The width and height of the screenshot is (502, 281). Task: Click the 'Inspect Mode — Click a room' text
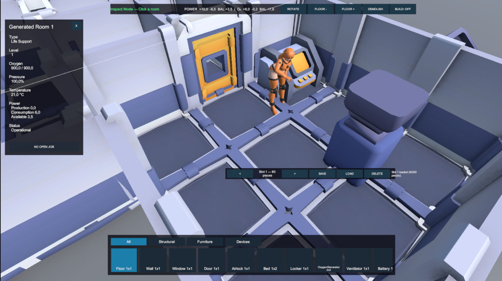[x=135, y=9]
